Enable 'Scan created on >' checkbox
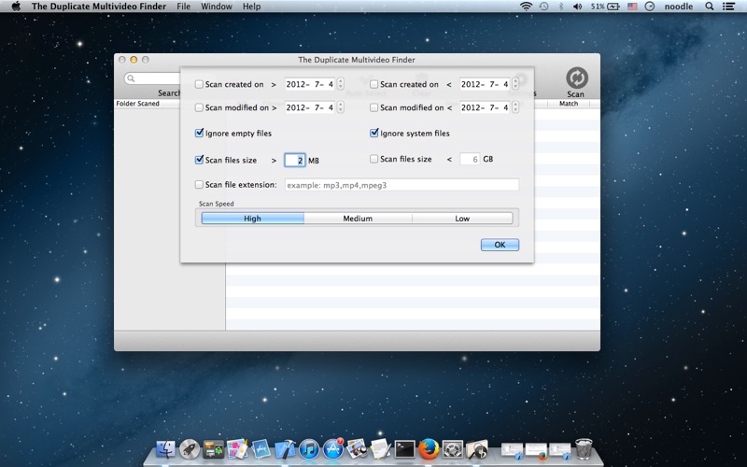Viewport: 747px width, 467px height. pyautogui.click(x=199, y=84)
